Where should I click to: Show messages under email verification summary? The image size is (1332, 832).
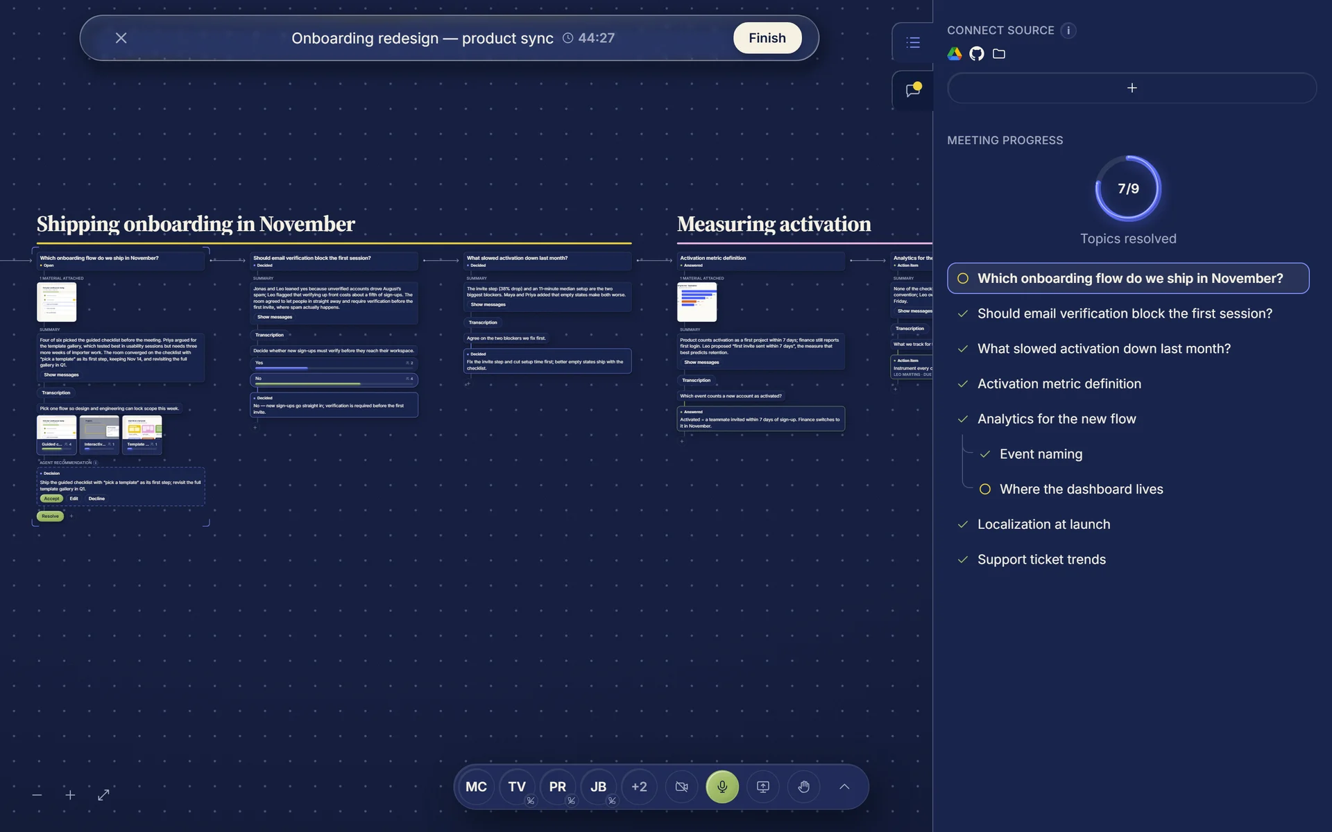[275, 317]
